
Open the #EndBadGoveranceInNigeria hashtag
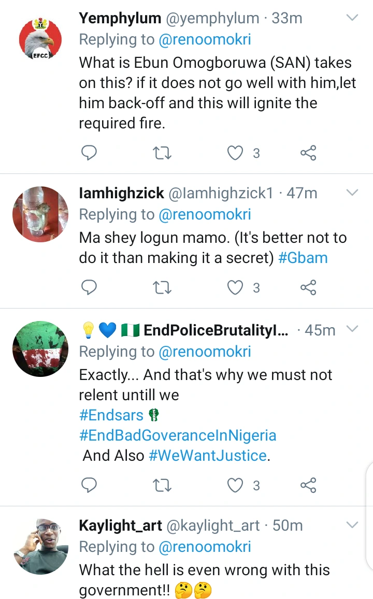point(178,435)
